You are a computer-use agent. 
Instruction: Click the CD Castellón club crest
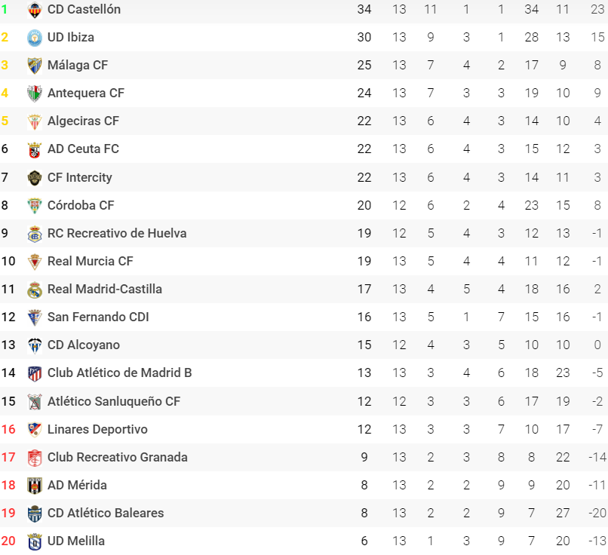point(35,10)
